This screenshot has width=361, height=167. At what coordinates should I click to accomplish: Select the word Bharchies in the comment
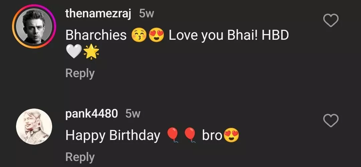point(96,35)
